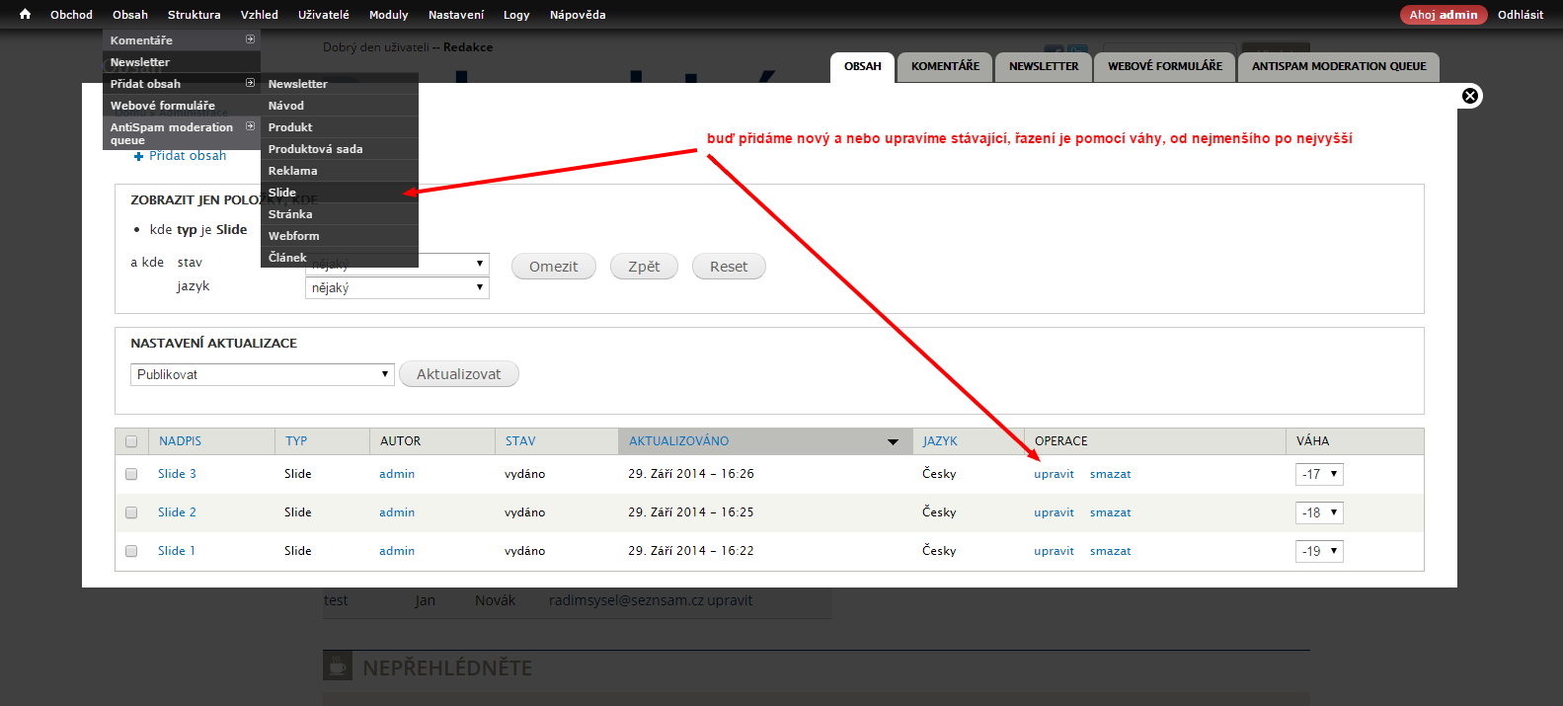This screenshot has width=1563, height=706.
Task: Choose Slide in the add content submenu
Action: [340, 193]
